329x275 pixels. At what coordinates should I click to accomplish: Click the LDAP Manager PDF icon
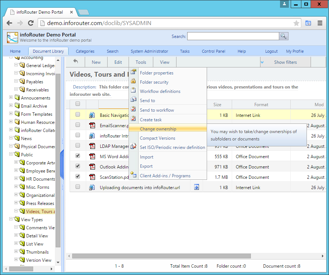click(92, 146)
